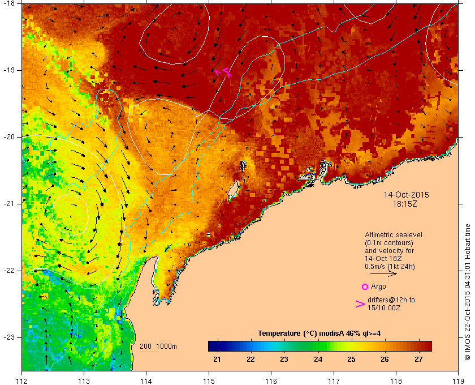This screenshot has height=385, width=475.
Task: Click the colorbar tick label 22
Action: [x=251, y=359]
